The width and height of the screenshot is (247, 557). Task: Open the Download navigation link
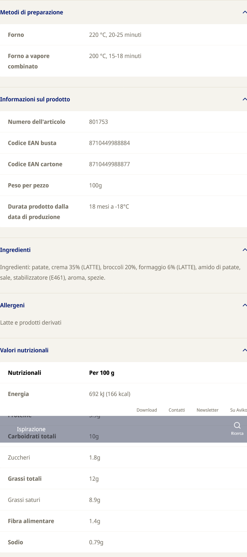[147, 410]
